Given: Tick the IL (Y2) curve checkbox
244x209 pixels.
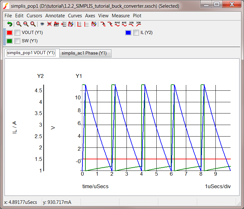Looking at the screenshot, I should pos(136,33).
